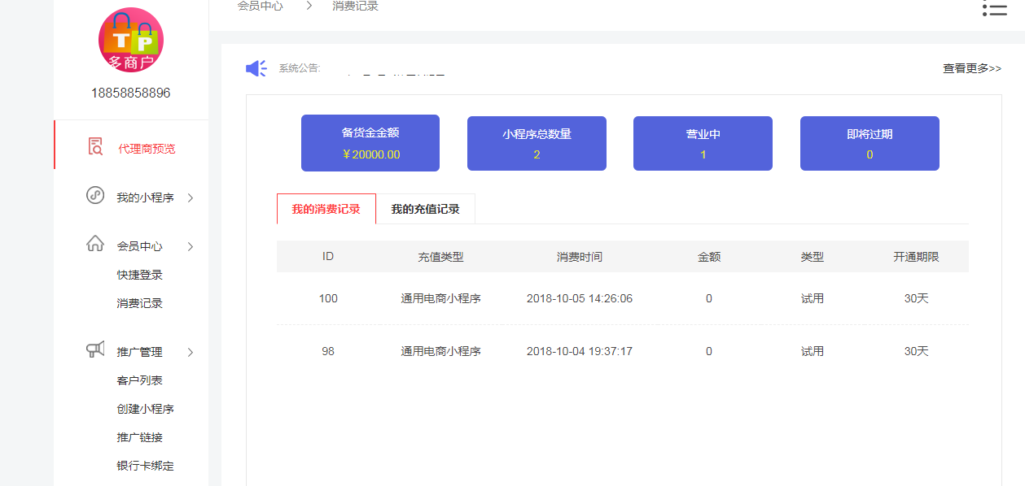Open the hamburger list menu icon
This screenshot has width=1025, height=486.
(x=994, y=8)
